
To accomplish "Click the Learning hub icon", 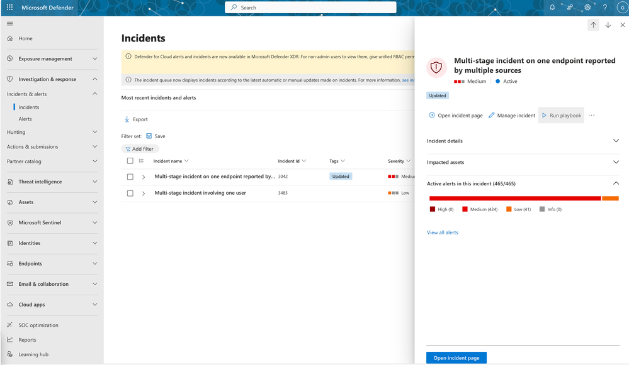I will click(9, 354).
